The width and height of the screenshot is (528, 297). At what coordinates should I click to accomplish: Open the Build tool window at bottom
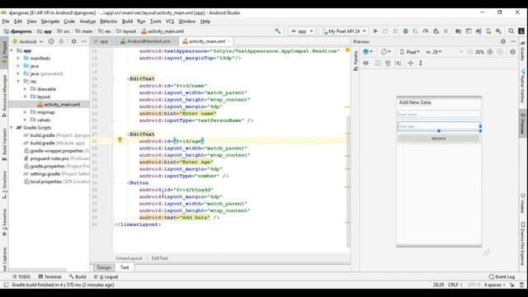78,277
